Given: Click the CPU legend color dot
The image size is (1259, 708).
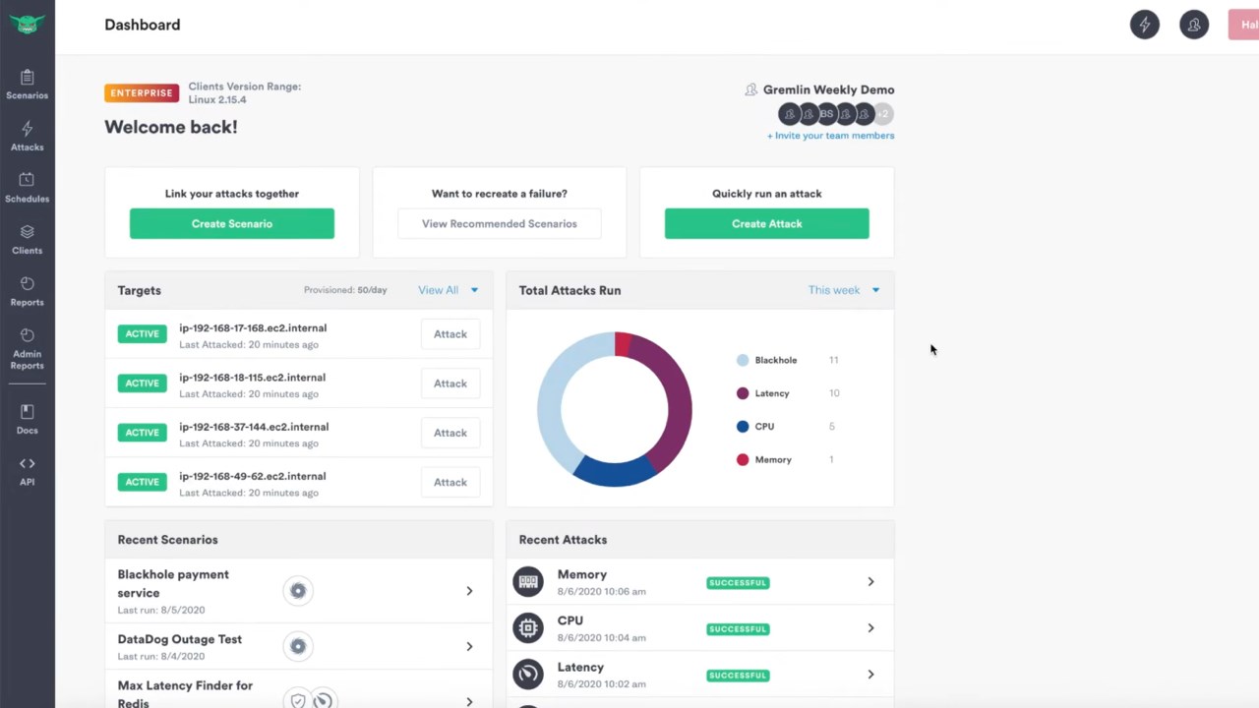Looking at the screenshot, I should (x=743, y=427).
